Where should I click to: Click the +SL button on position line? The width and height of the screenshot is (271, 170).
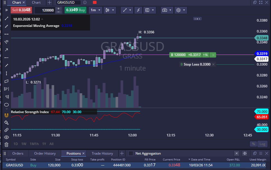point(206,55)
